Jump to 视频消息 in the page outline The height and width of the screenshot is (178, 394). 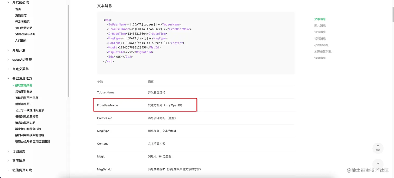coord(320,39)
